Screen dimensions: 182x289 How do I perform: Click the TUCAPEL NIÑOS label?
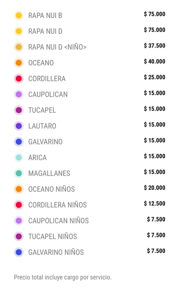[x=53, y=236]
